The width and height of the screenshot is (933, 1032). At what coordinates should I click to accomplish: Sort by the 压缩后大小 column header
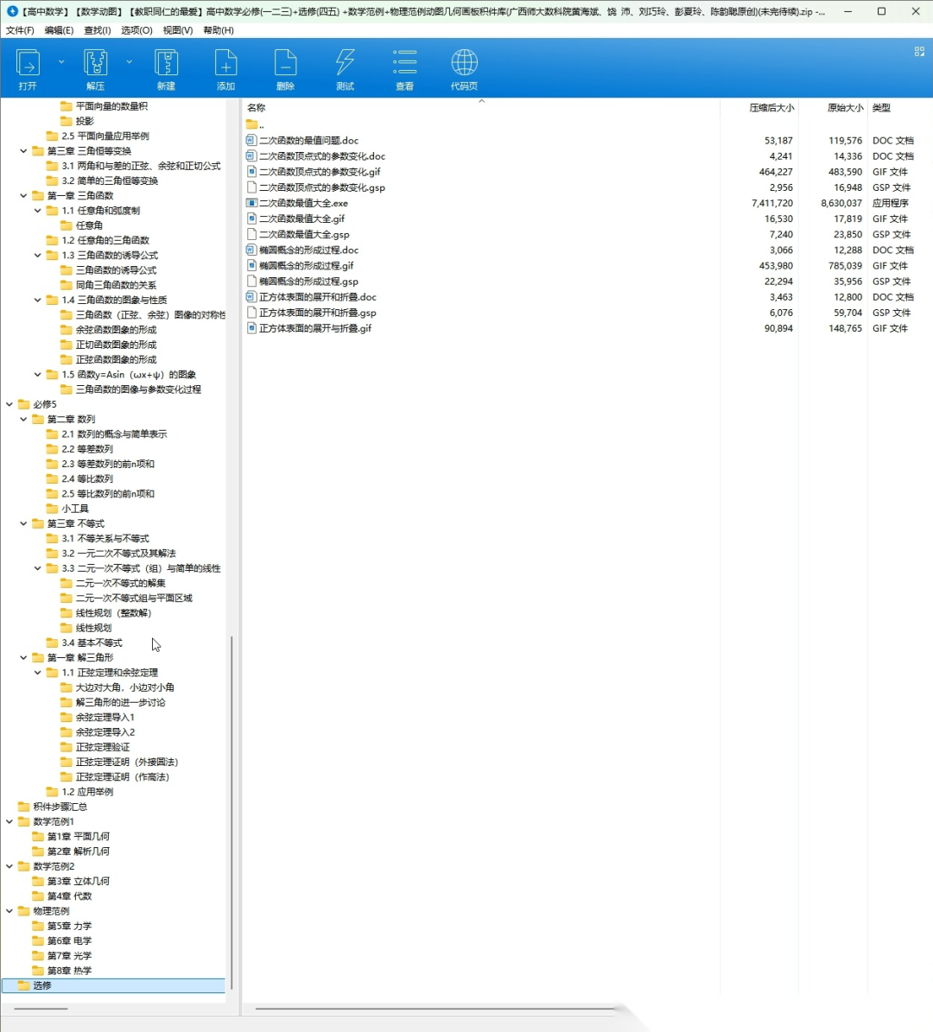[771, 108]
